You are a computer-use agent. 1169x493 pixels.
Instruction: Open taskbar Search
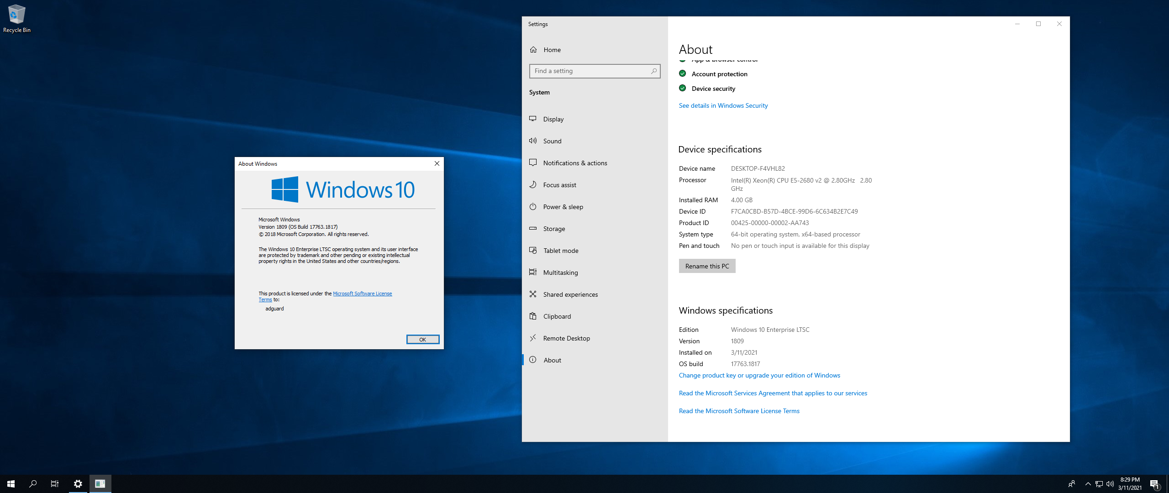pyautogui.click(x=33, y=484)
